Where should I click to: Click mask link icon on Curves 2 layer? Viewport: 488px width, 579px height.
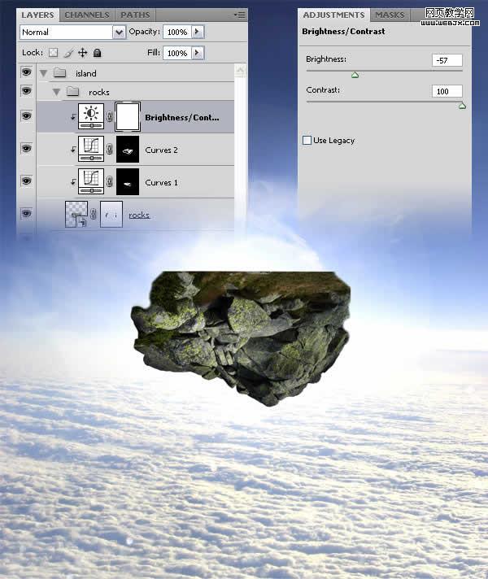(110, 149)
